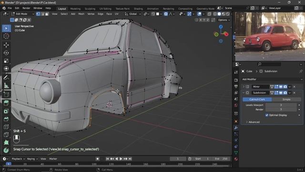
Task: Select the Spin tool
Action: pos(6,150)
